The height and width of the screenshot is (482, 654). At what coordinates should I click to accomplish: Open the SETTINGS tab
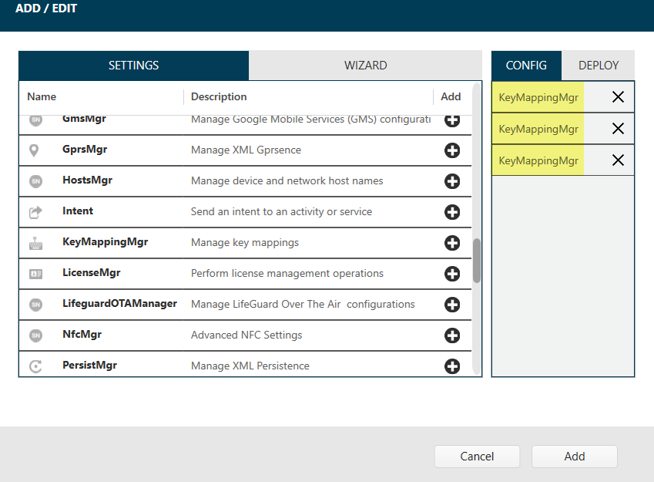pos(134,66)
